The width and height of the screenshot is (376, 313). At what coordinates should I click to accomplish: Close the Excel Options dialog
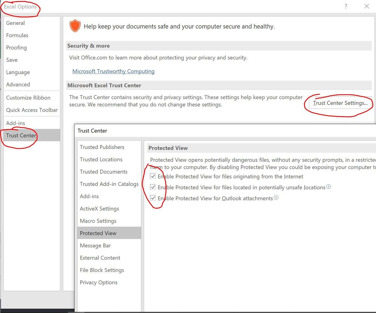pyautogui.click(x=367, y=6)
